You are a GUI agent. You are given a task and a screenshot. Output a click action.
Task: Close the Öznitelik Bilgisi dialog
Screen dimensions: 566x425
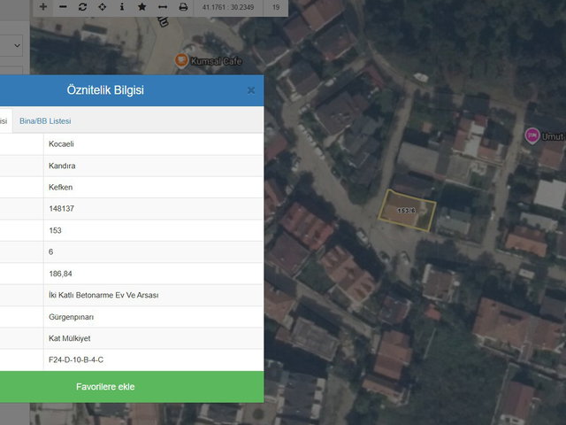point(251,90)
